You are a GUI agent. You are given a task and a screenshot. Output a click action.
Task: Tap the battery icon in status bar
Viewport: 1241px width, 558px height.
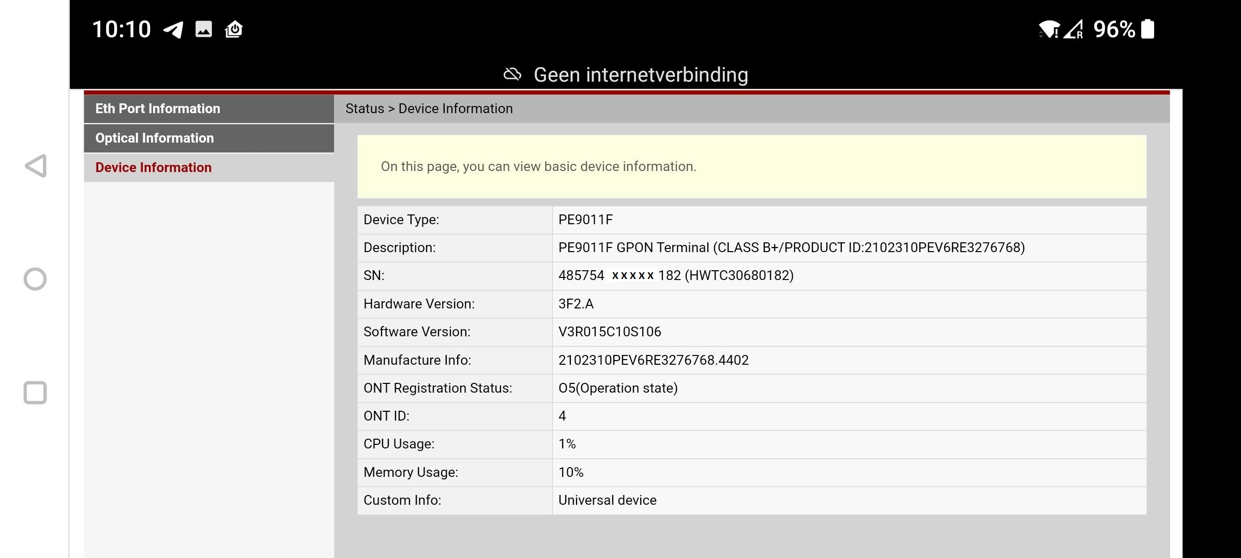pyautogui.click(x=1147, y=29)
